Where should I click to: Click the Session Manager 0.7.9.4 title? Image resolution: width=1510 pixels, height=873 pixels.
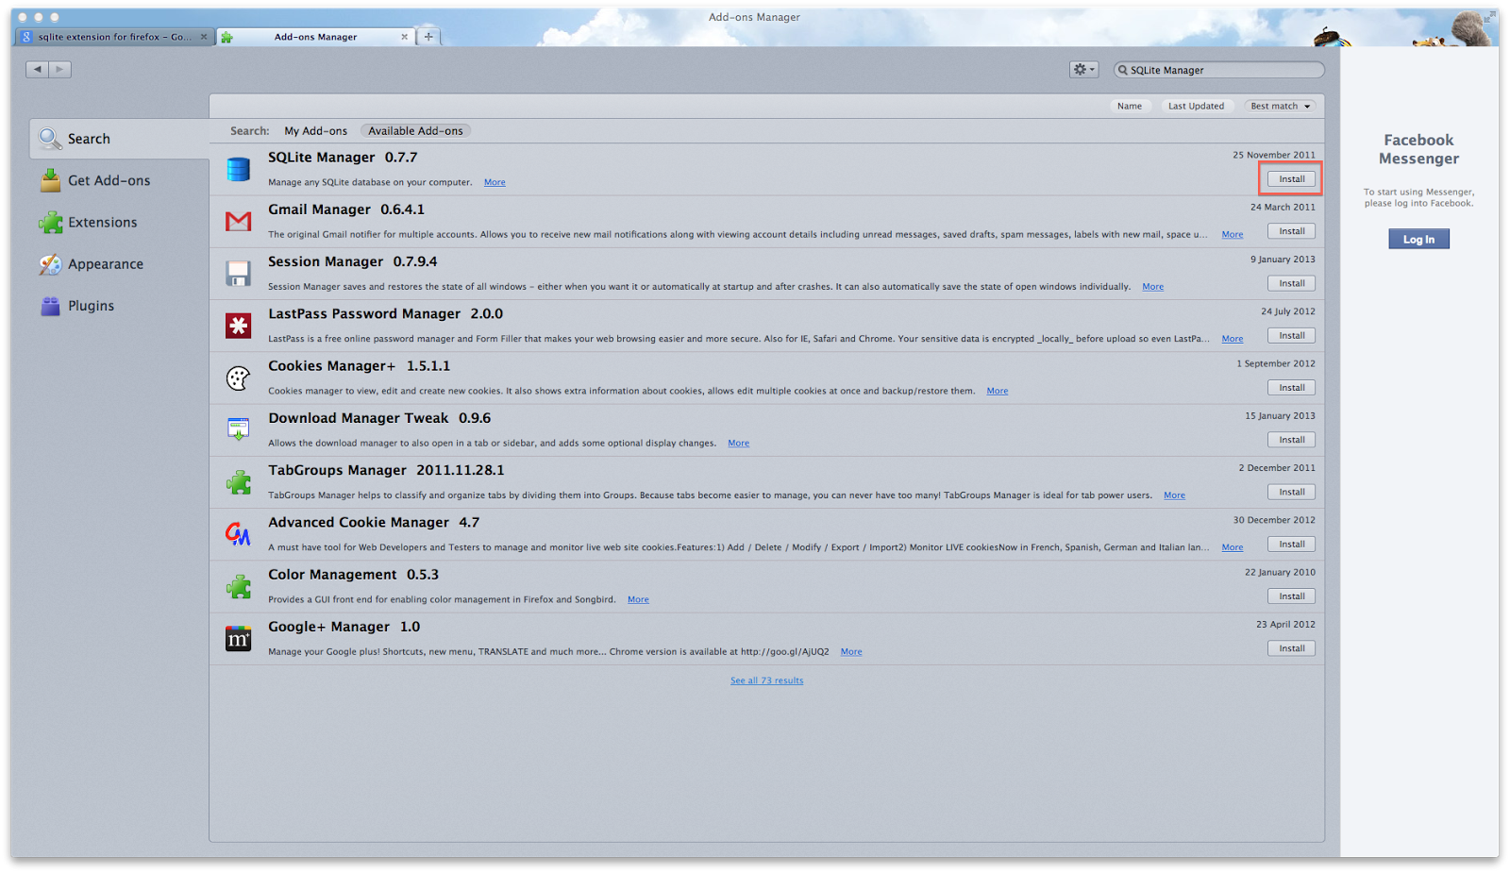(353, 261)
